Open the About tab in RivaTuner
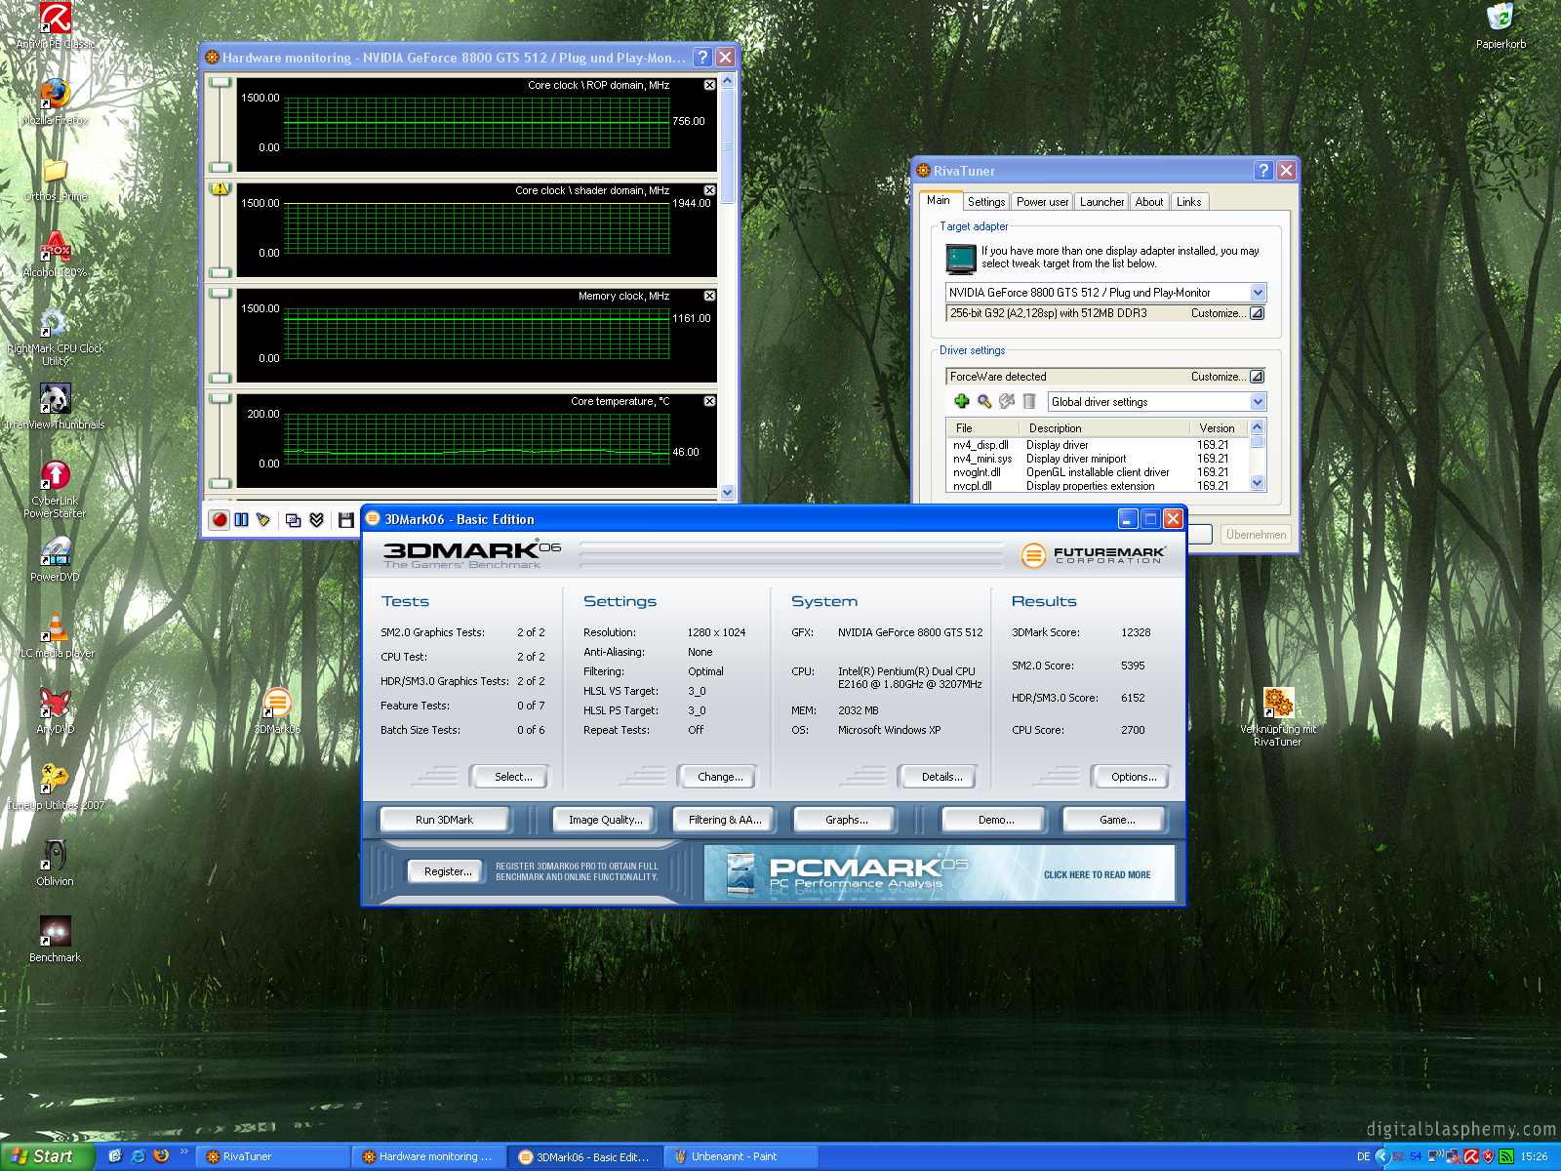The width and height of the screenshot is (1561, 1171). tap(1149, 202)
